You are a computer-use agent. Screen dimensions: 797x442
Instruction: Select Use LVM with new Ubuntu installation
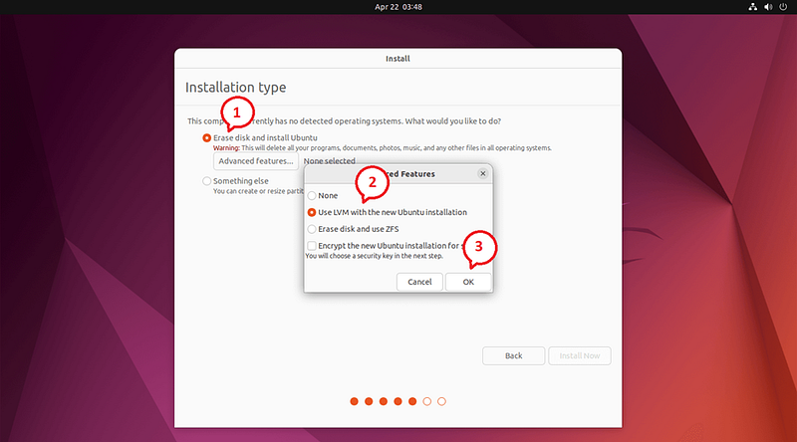pos(312,212)
